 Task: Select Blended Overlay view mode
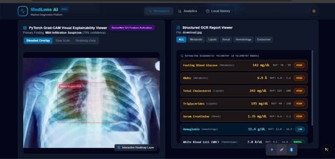pos(38,41)
